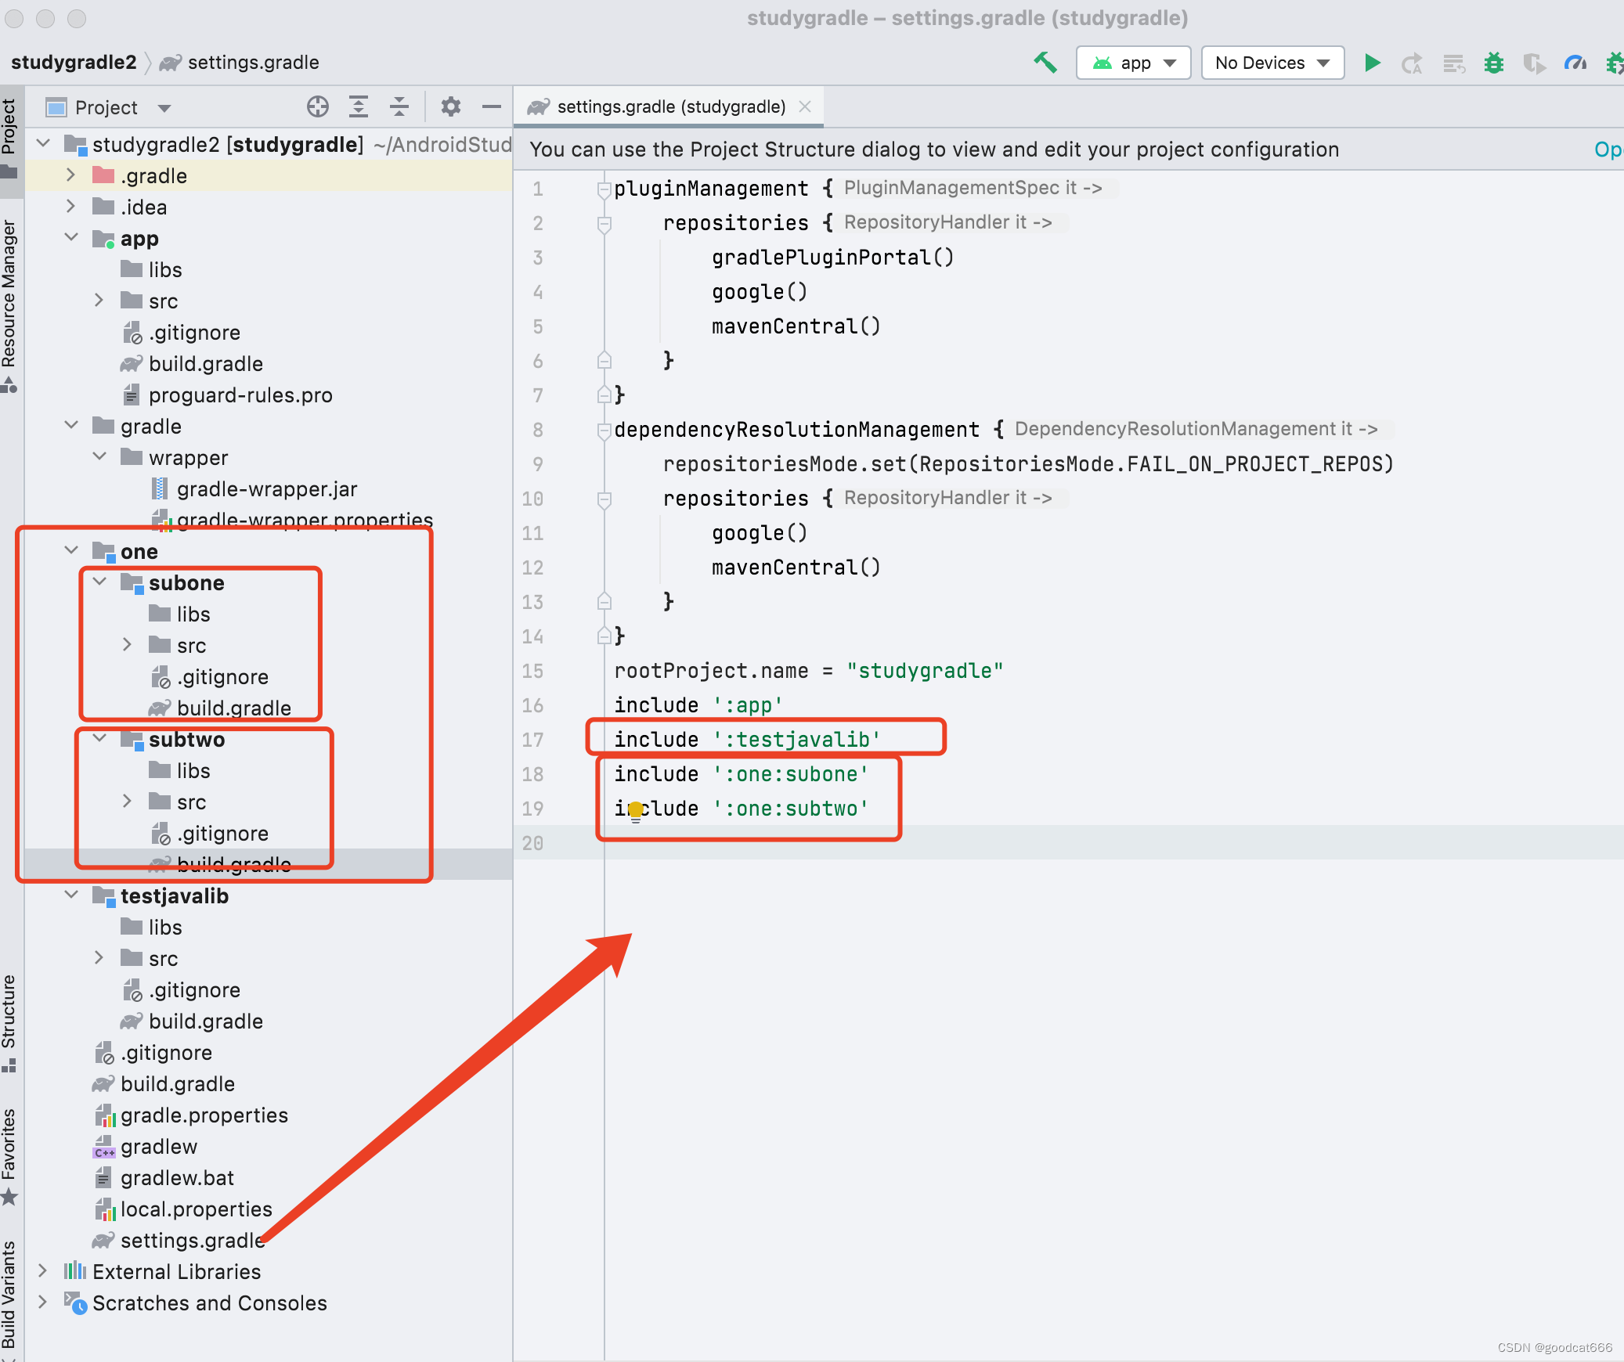Open the Structure tool window tab
The width and height of the screenshot is (1624, 1362).
click(9, 1018)
